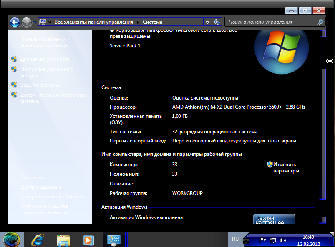Refresh the page with the refresh icon
The height and width of the screenshot is (247, 335).
(217, 22)
